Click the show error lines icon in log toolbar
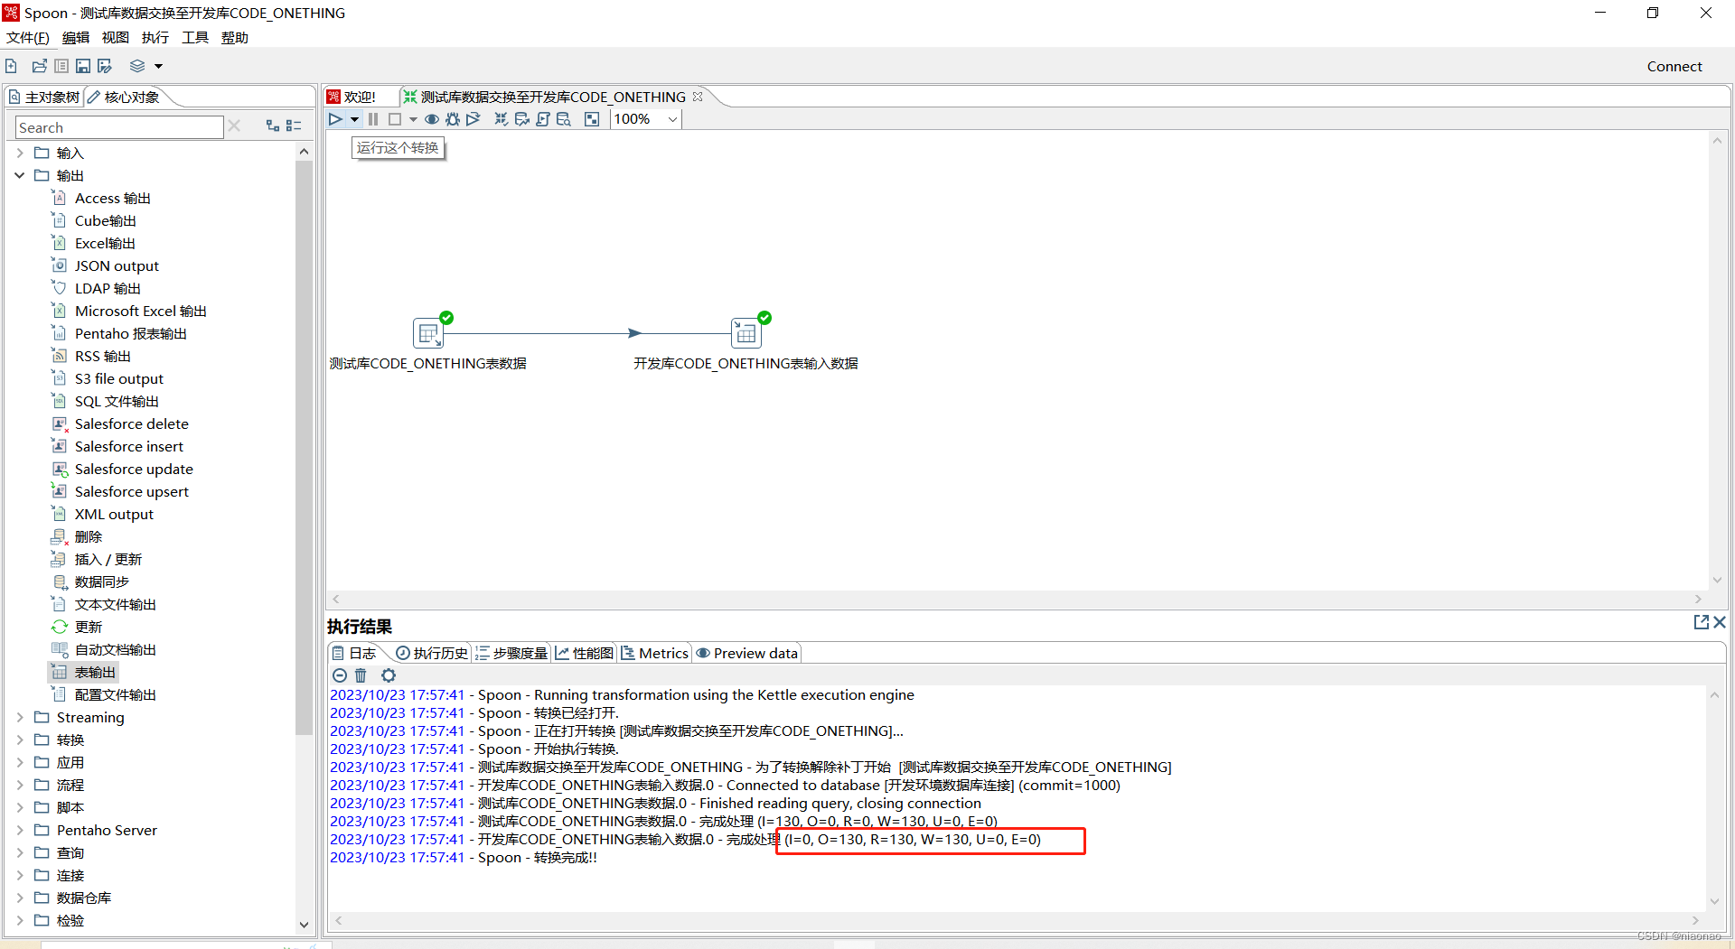This screenshot has height=949, width=1735. [x=340, y=675]
